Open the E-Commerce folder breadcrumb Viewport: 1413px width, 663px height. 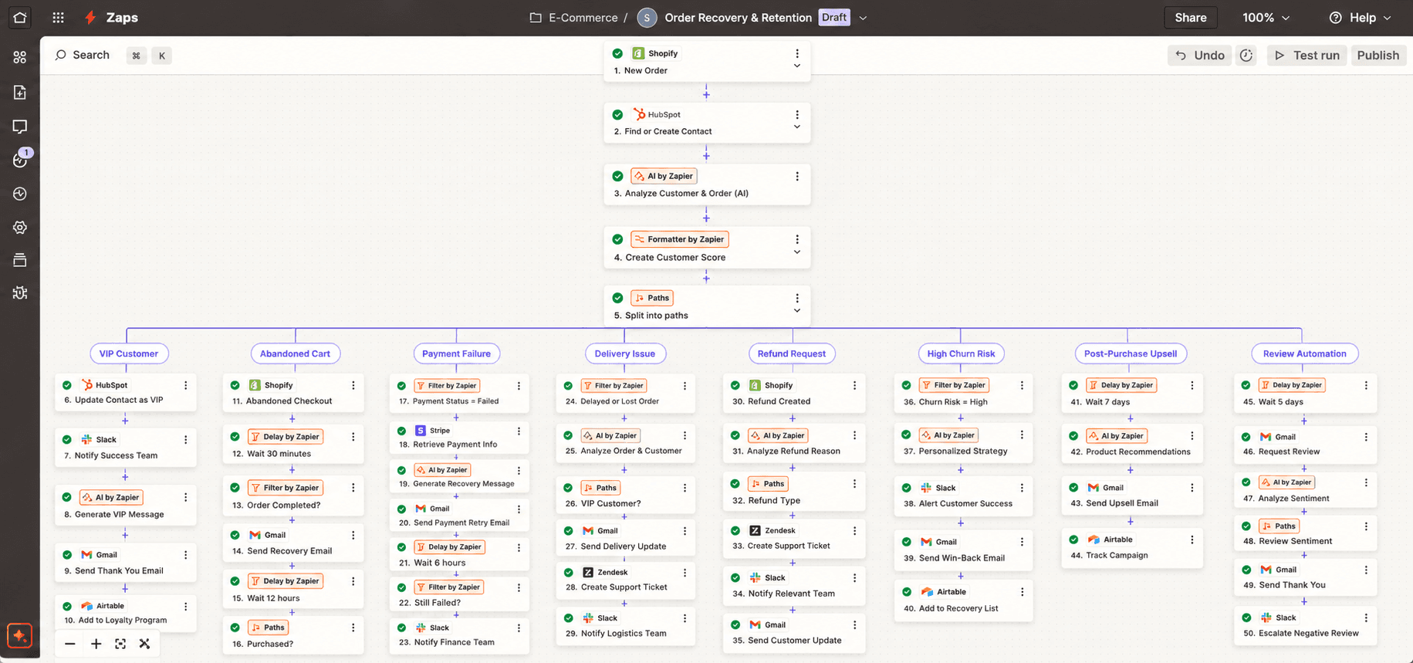tap(573, 18)
